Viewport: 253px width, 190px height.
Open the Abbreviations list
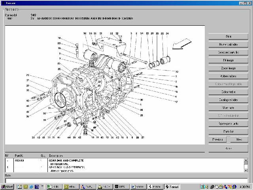pyautogui.click(x=228, y=76)
